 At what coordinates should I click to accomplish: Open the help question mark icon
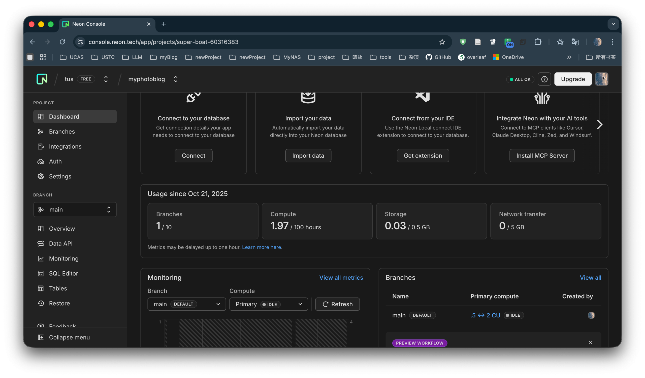pyautogui.click(x=544, y=79)
